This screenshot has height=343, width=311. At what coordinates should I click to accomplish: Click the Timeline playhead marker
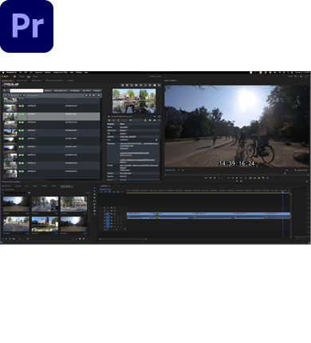pos(282,192)
